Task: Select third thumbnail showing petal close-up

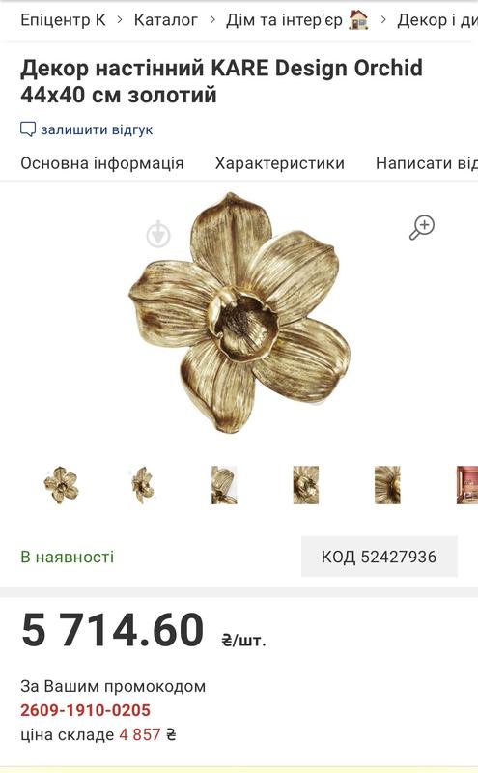Action: coord(224,485)
